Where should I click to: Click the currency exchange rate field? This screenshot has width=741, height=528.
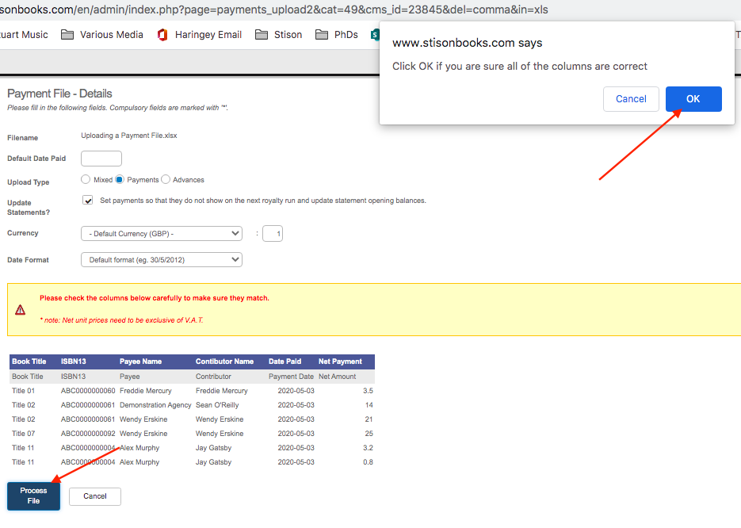(273, 234)
